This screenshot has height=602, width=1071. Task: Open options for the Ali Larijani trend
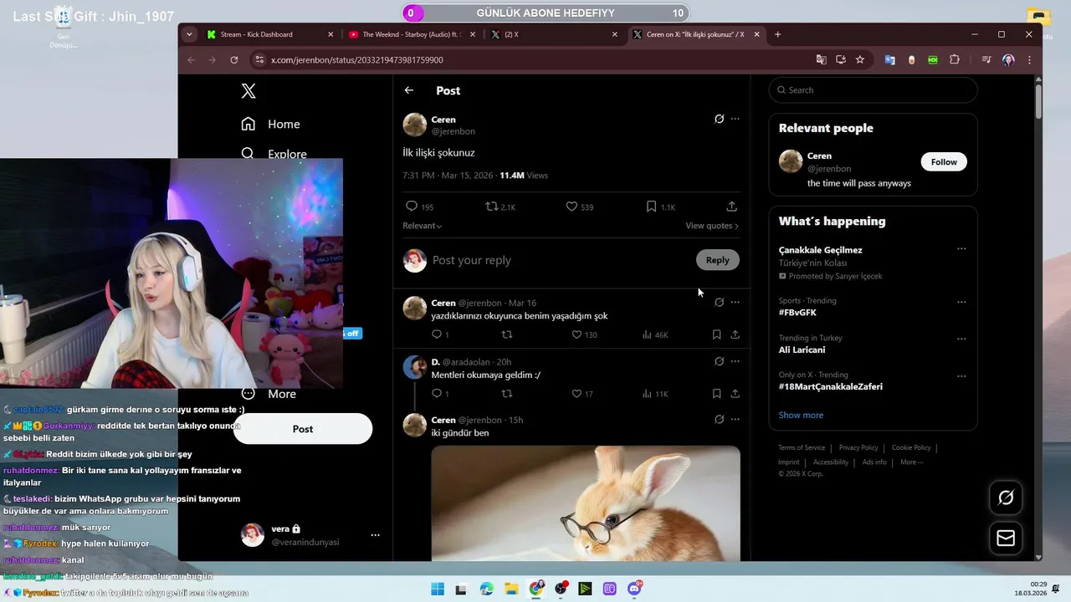tap(961, 339)
